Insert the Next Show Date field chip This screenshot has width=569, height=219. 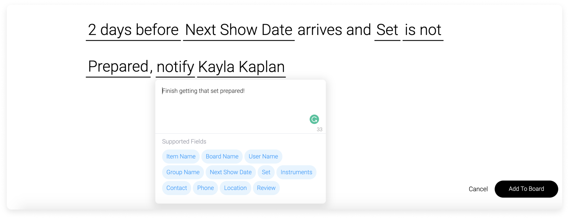[231, 172]
